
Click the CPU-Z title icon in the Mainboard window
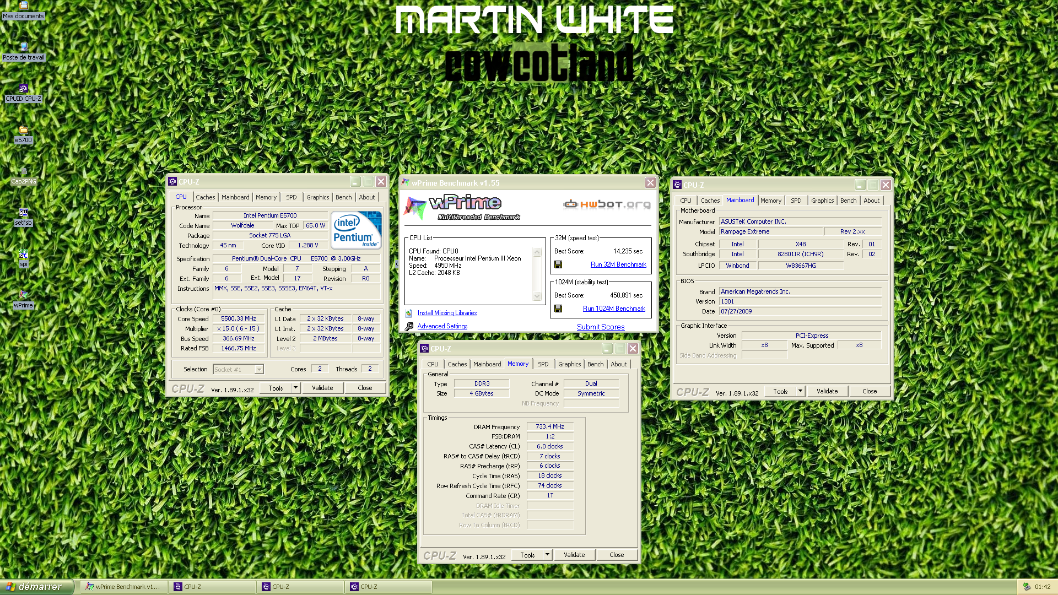pyautogui.click(x=677, y=185)
